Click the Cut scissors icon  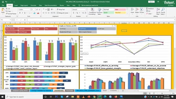coord(6,9)
